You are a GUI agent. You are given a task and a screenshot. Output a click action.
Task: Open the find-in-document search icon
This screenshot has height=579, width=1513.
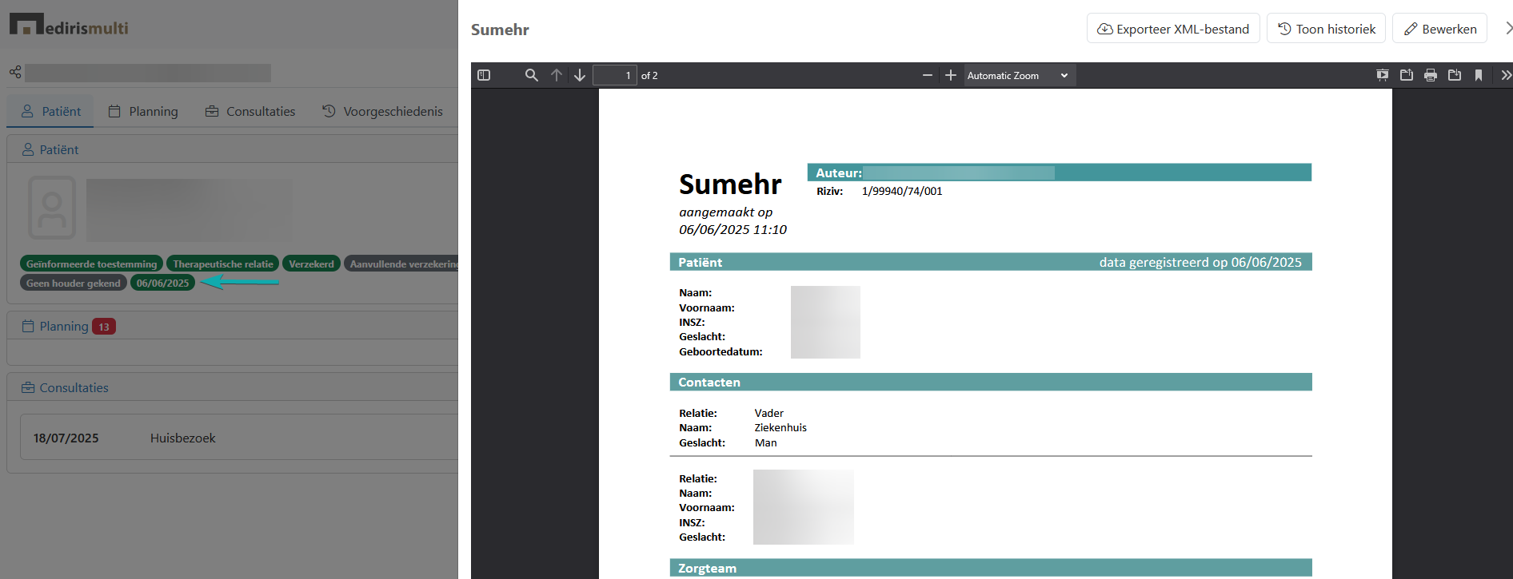tap(531, 75)
